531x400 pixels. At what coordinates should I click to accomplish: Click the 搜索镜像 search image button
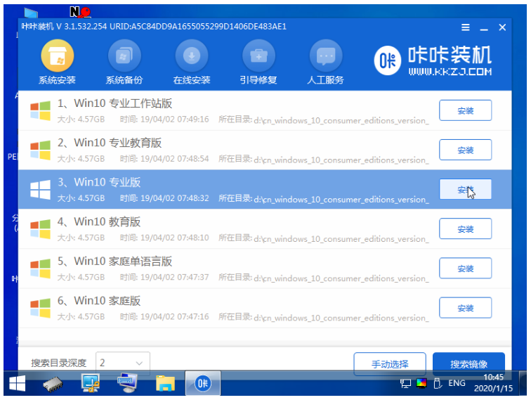pos(468,364)
